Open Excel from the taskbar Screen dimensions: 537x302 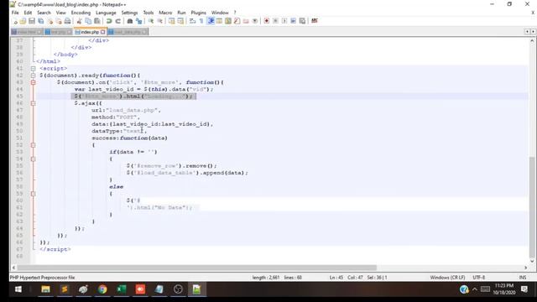pos(121,289)
